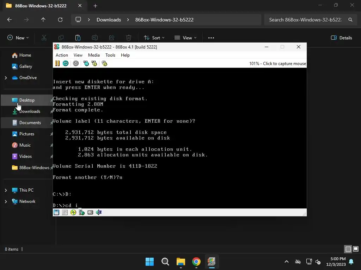
Task: Navigate to Downloads breadcrumb
Action: pos(109,20)
